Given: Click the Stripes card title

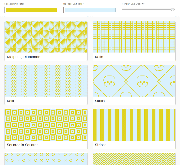Looking at the screenshot, I should tap(101, 145).
